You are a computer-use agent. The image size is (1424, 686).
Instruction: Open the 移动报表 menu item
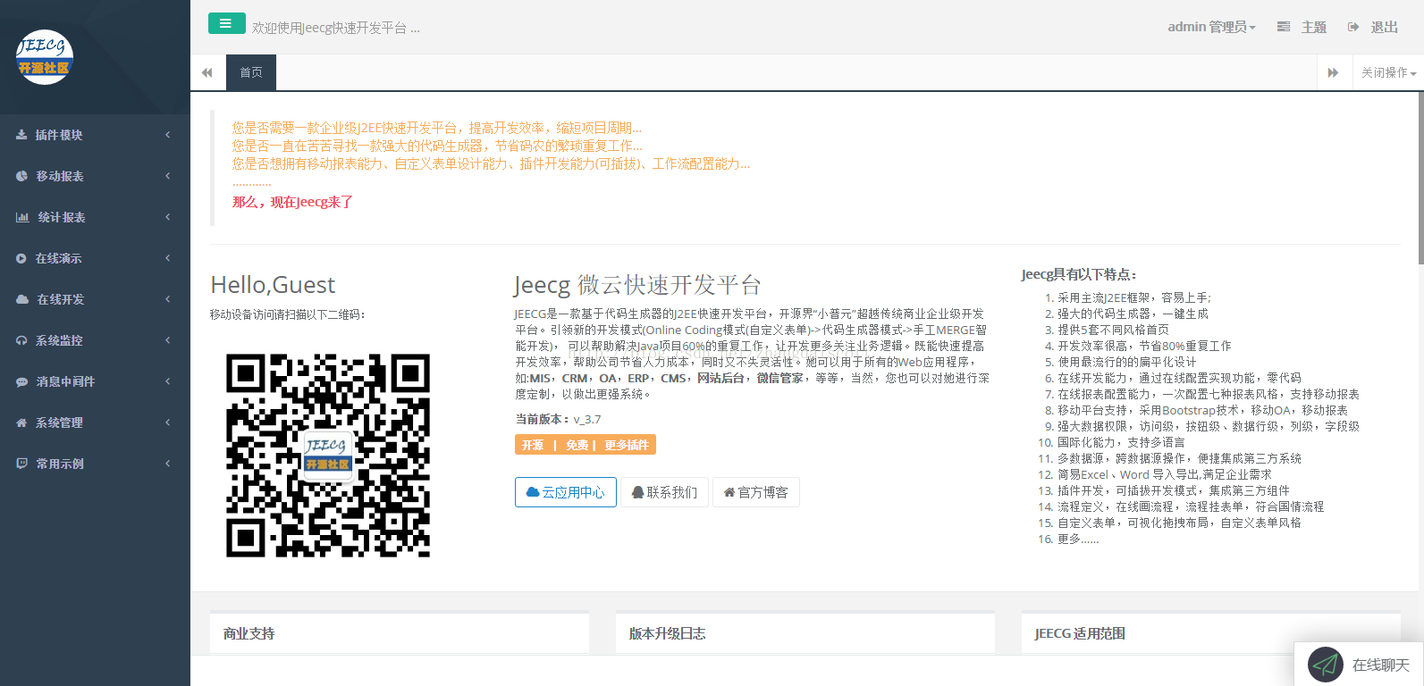pos(95,176)
